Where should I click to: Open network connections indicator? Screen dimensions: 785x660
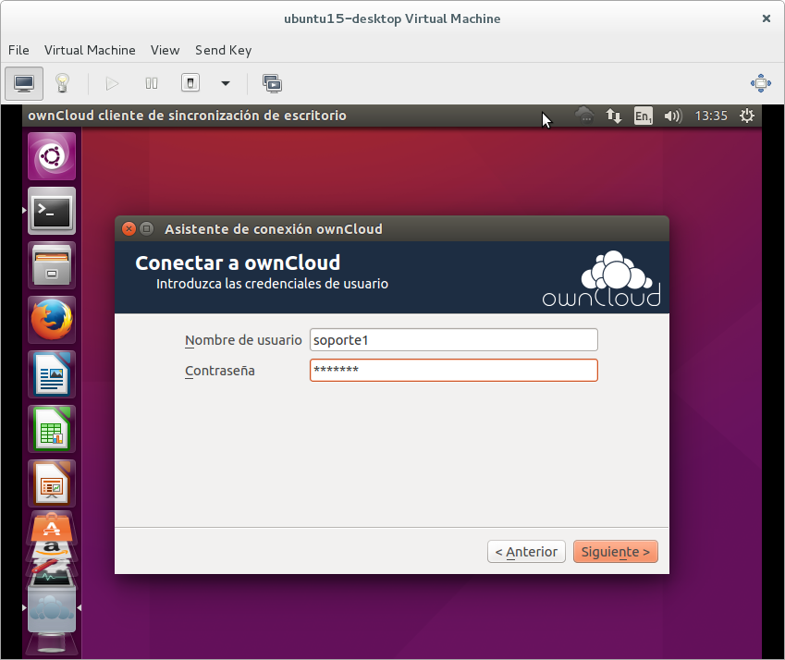[x=614, y=116]
